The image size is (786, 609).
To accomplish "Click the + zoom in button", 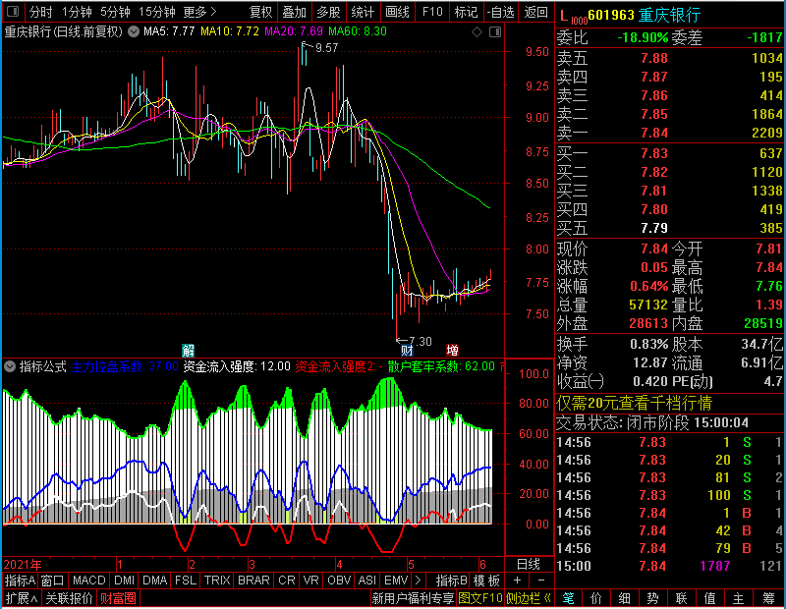I will (518, 581).
